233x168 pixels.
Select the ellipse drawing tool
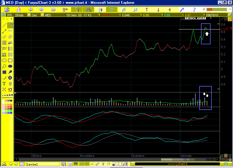pos(4,60)
